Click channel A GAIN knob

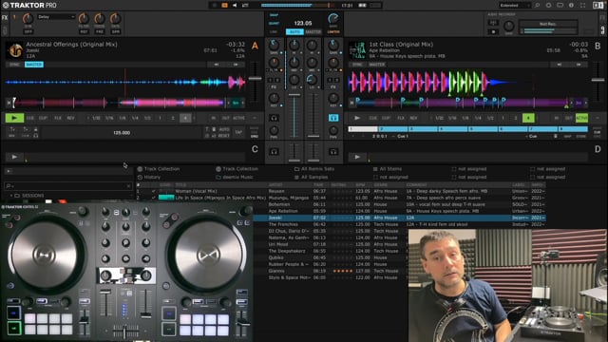275,45
